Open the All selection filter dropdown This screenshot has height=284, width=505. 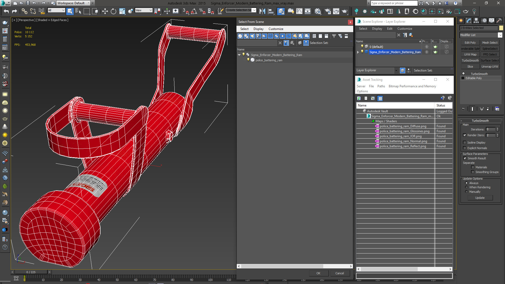[x=56, y=10]
